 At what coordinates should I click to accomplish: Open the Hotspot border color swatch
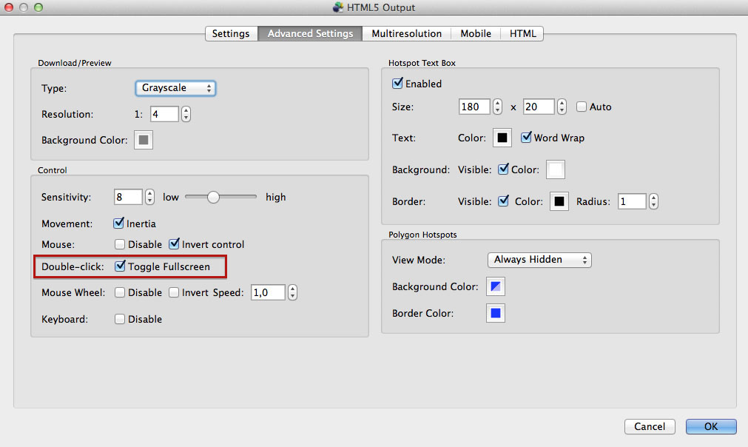(559, 201)
